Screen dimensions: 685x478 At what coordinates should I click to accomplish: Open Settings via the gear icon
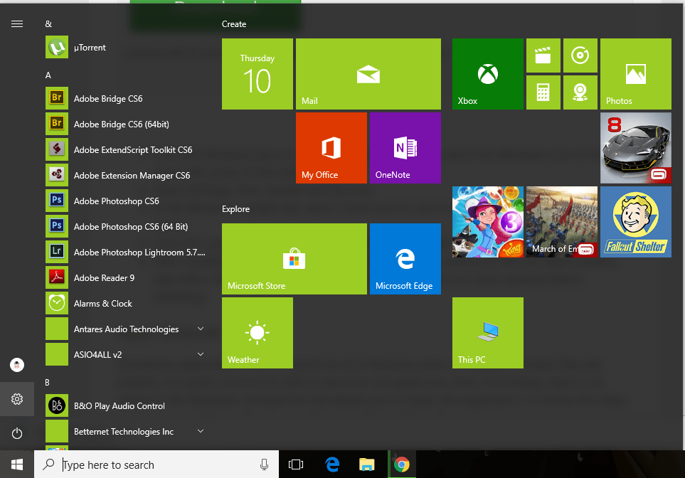pyautogui.click(x=17, y=399)
